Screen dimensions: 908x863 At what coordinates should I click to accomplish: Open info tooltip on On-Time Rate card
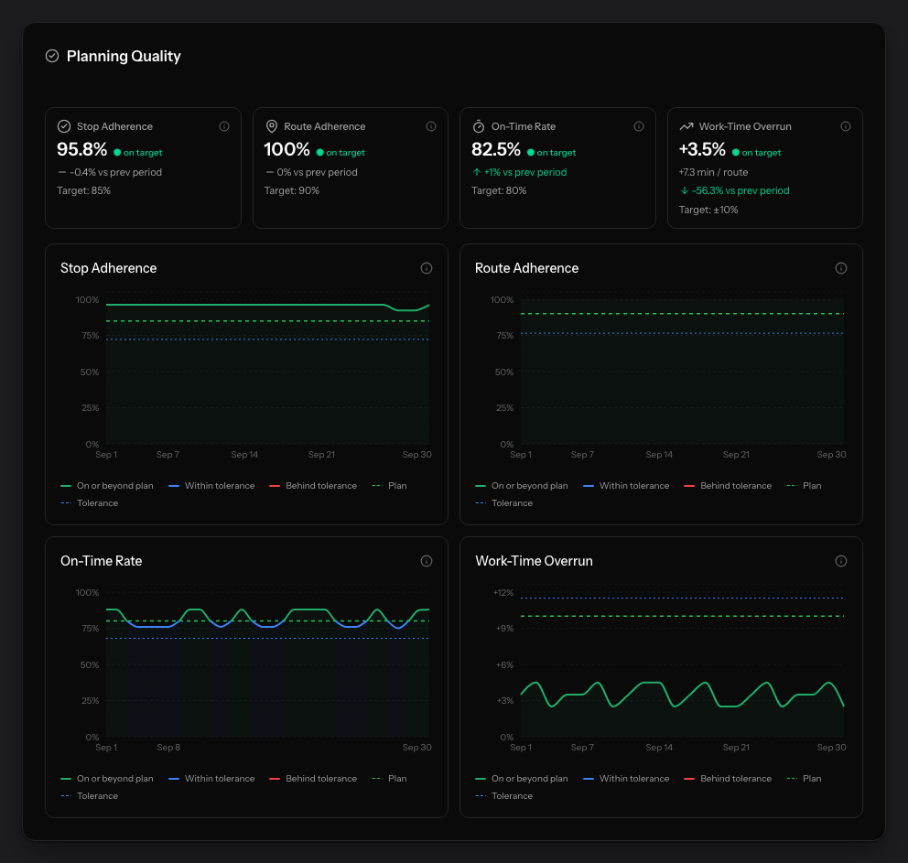639,126
